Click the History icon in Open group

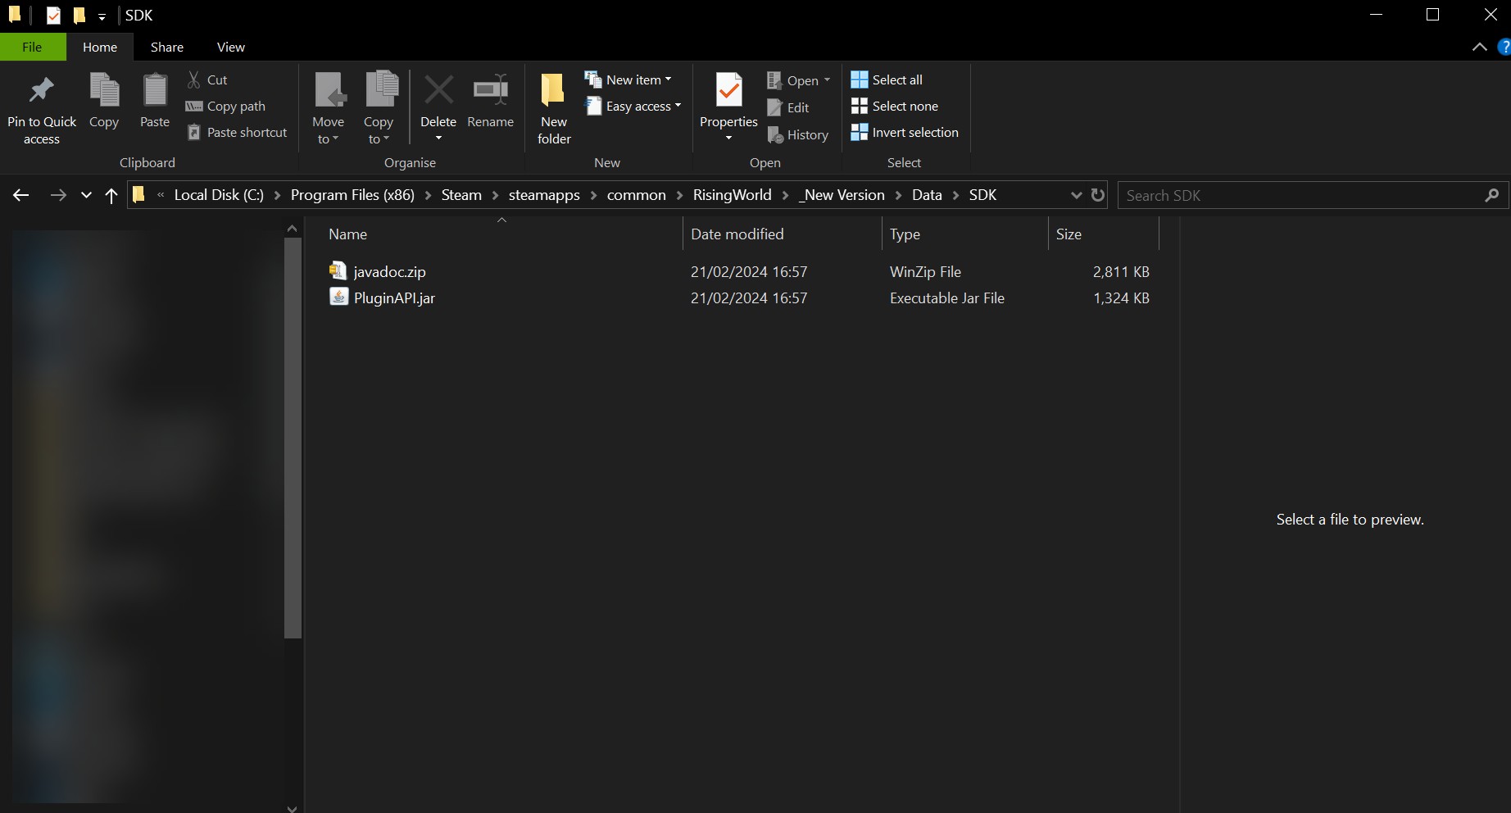tap(775, 135)
